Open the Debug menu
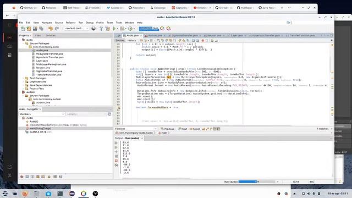 click(90, 23)
